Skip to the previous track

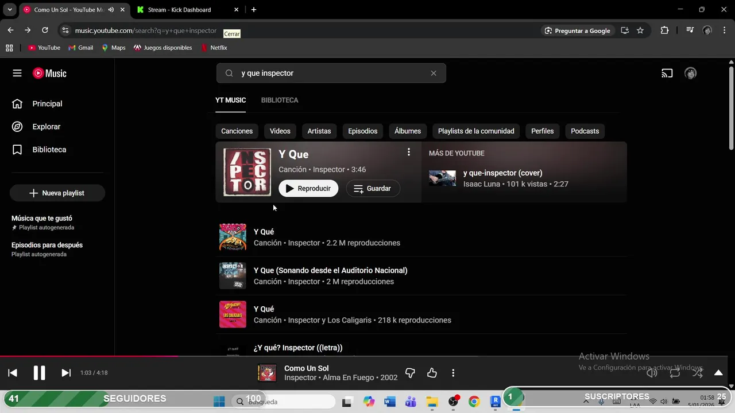click(13, 373)
